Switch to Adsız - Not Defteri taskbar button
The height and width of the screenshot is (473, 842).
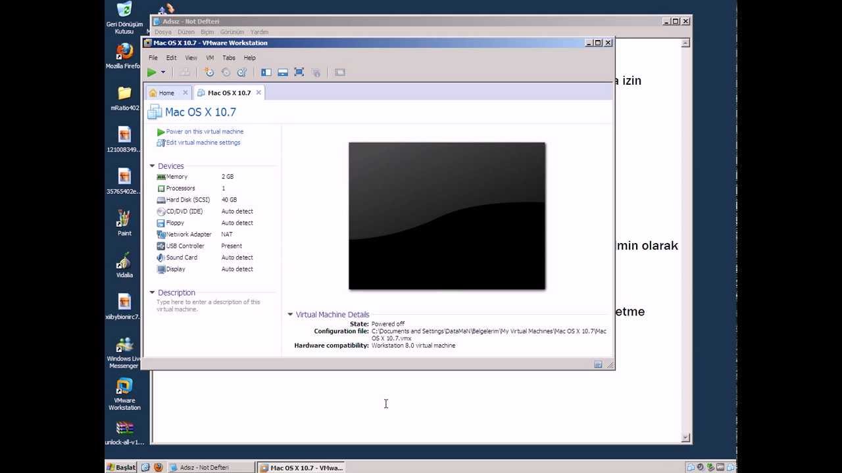pos(211,468)
